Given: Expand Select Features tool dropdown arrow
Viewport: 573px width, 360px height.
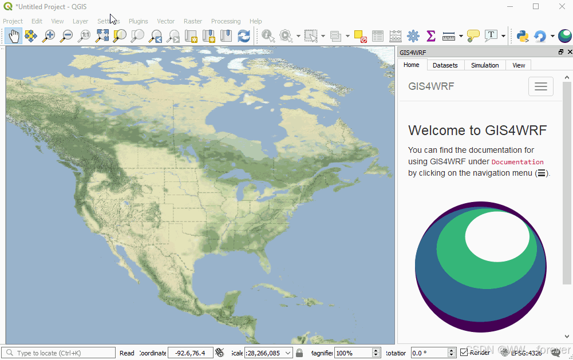Looking at the screenshot, I should tap(323, 36).
